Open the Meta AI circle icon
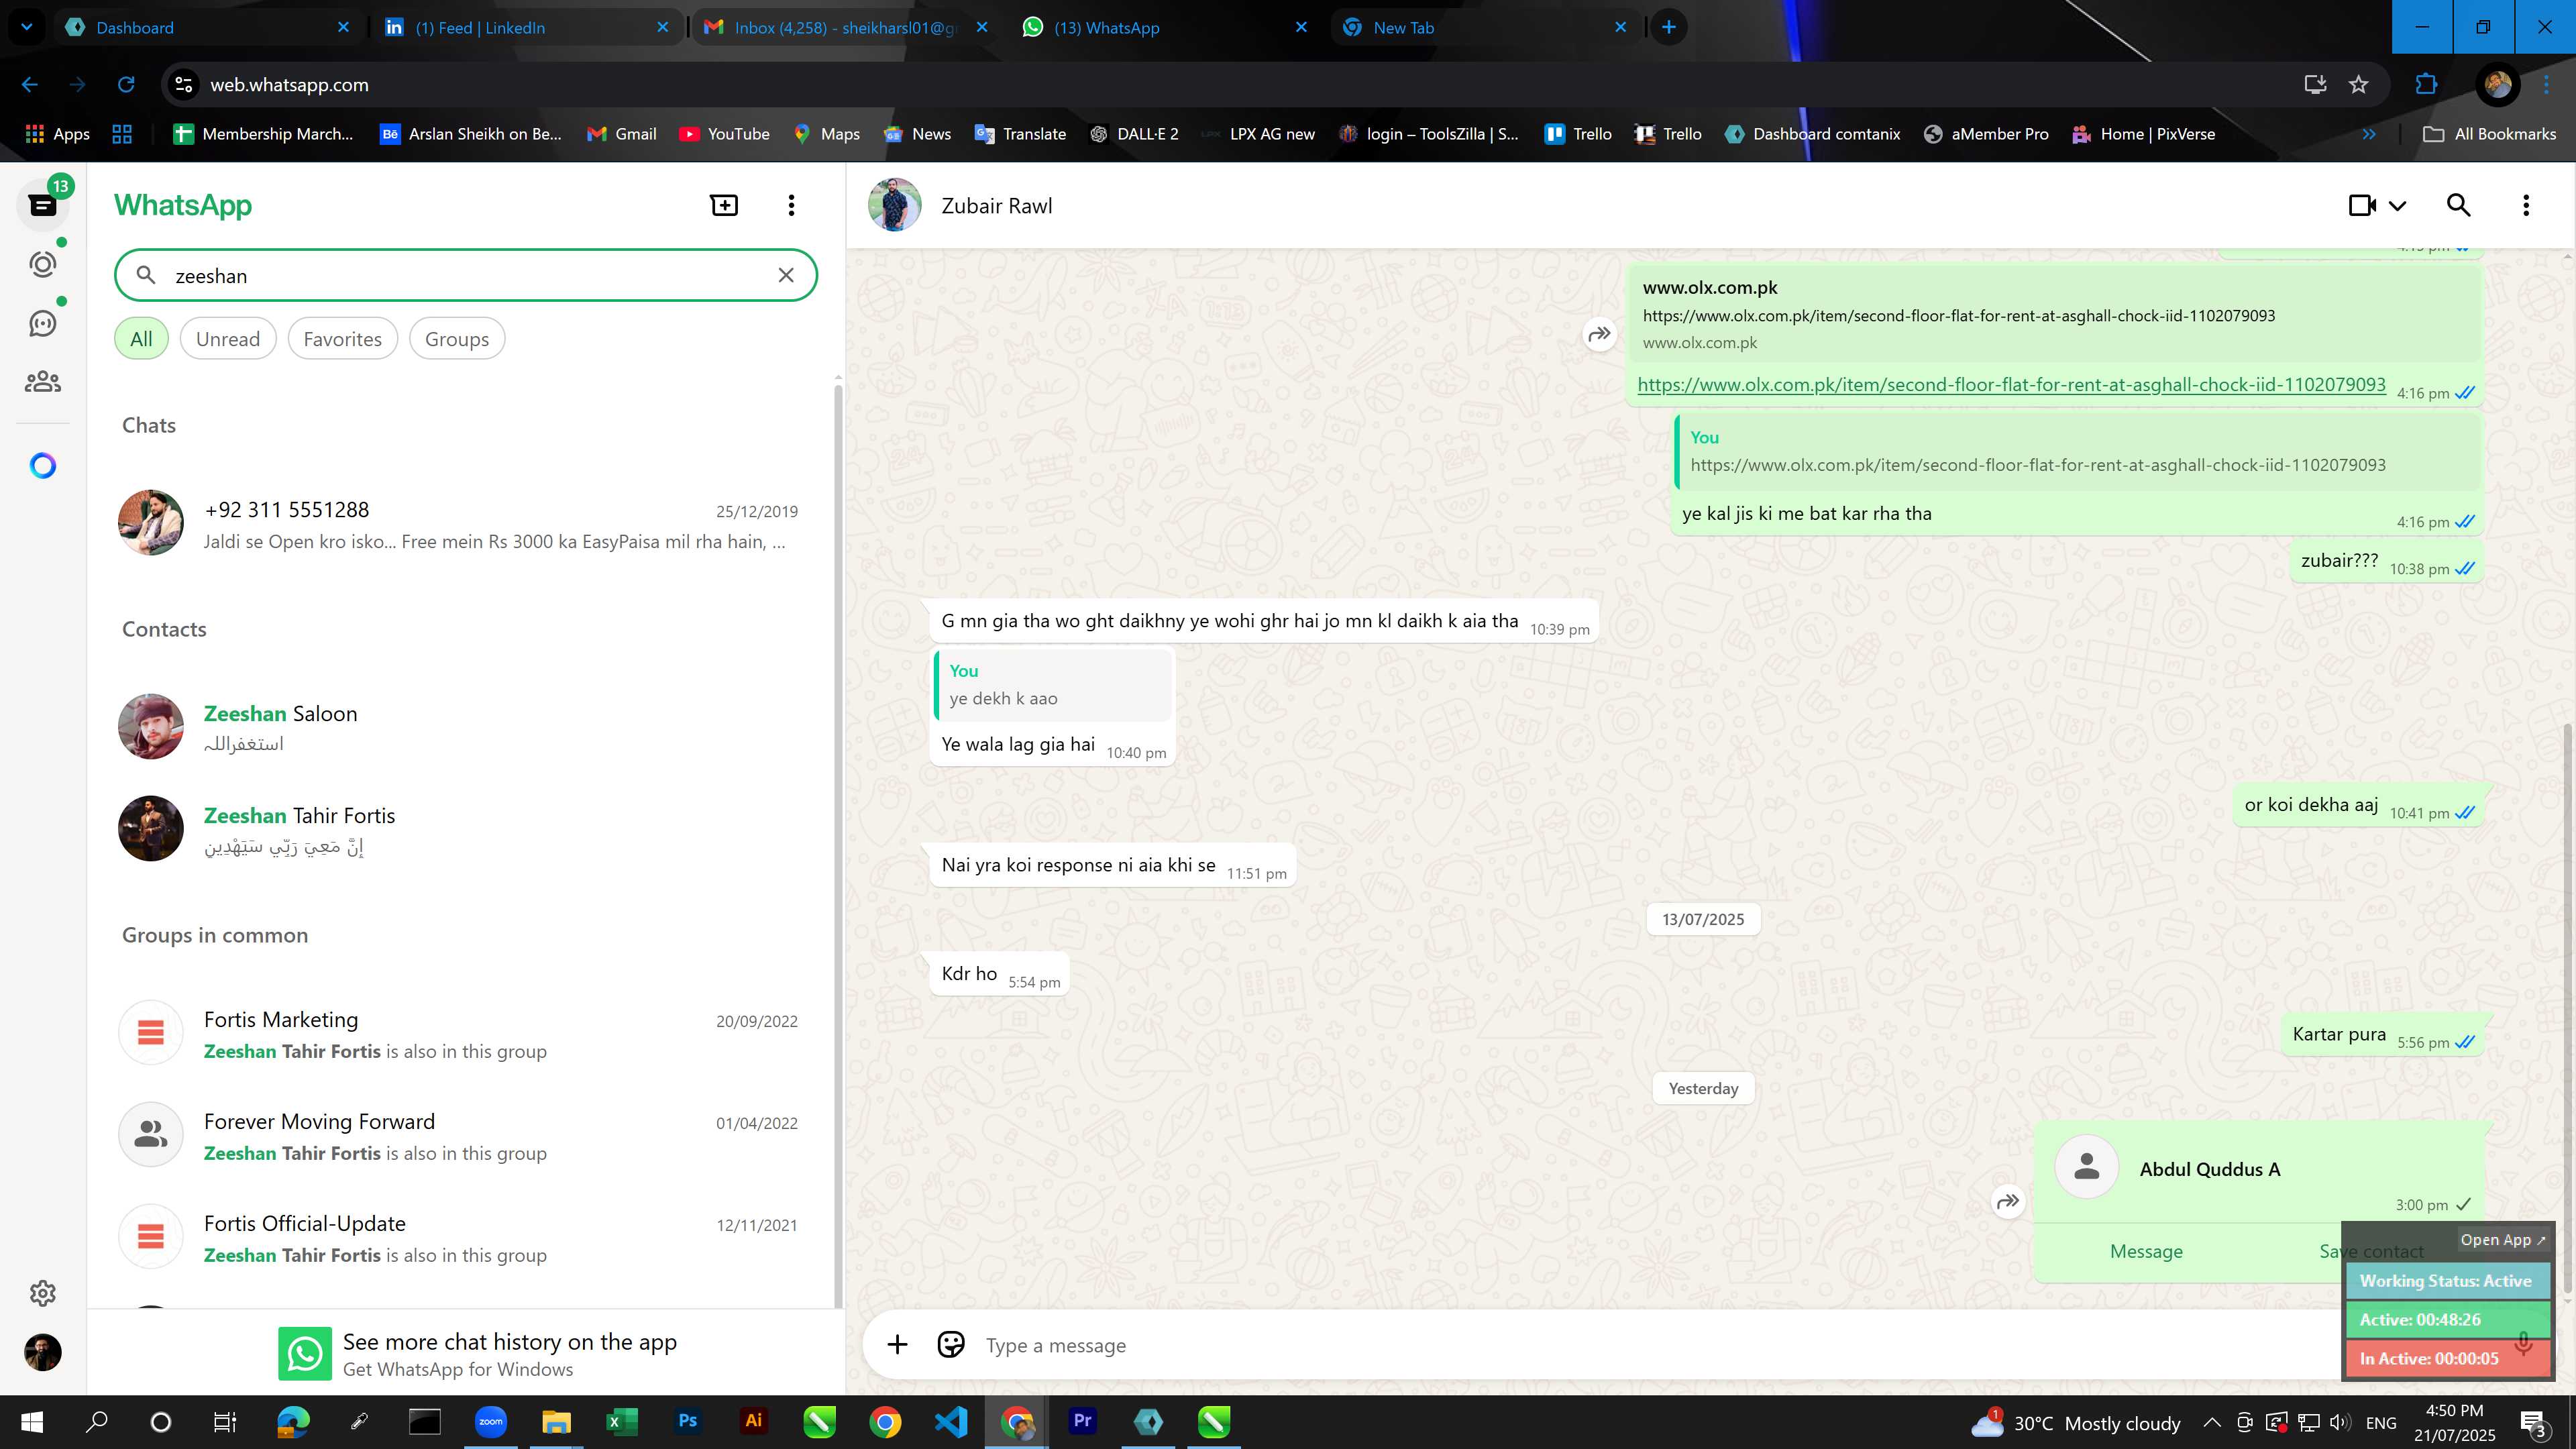 pos(42,466)
